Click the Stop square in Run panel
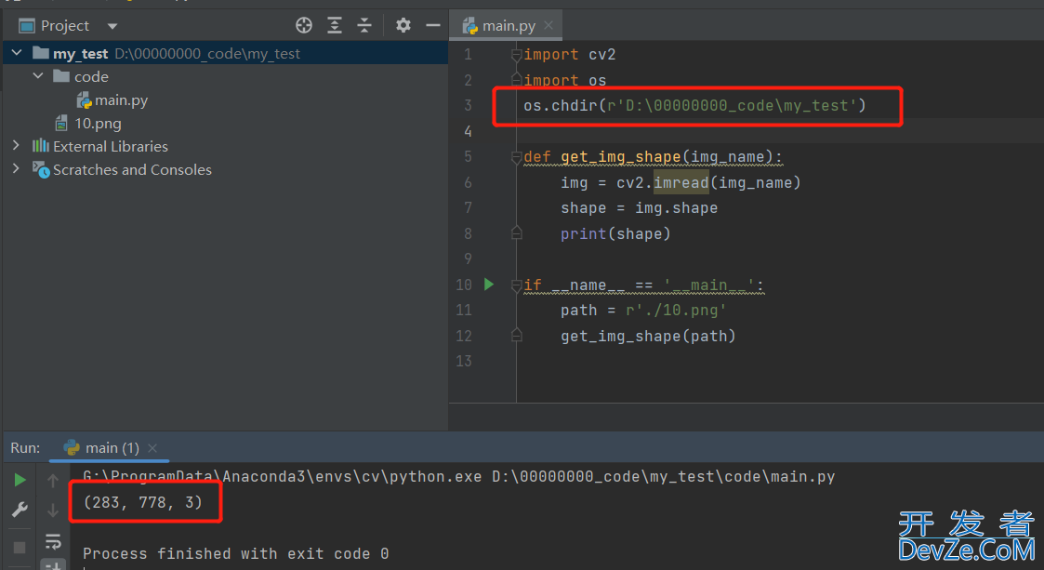The width and height of the screenshot is (1044, 570). [x=20, y=548]
